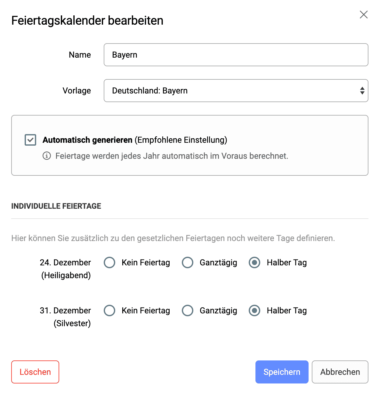This screenshot has height=395, width=379.
Task: Choose Halber Tag for Heiligabend
Action: coord(254,262)
